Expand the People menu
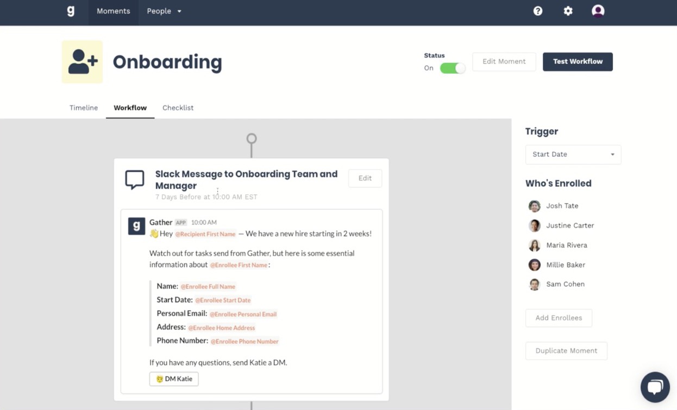The image size is (677, 410). pos(164,11)
